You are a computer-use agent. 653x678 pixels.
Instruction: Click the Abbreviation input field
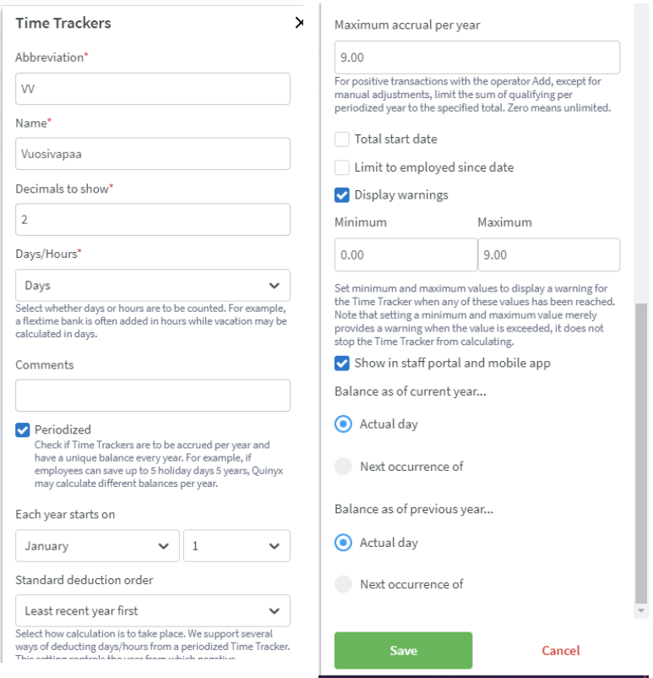[152, 89]
